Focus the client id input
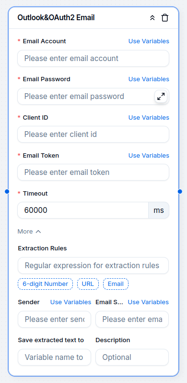 point(93,135)
